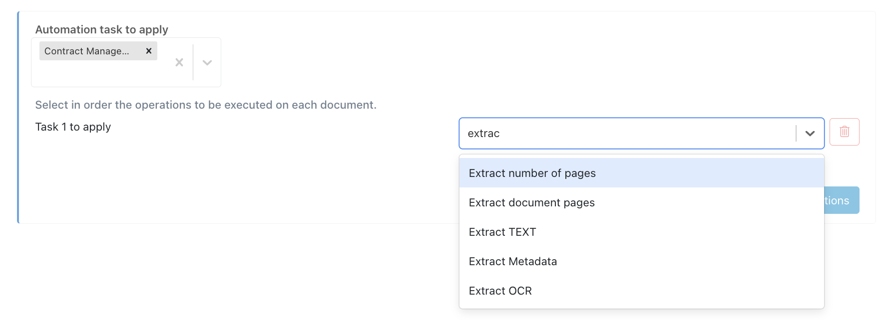This screenshot has height=325, width=888.
Task: Choose 'Extract OCR' option
Action: click(x=500, y=291)
